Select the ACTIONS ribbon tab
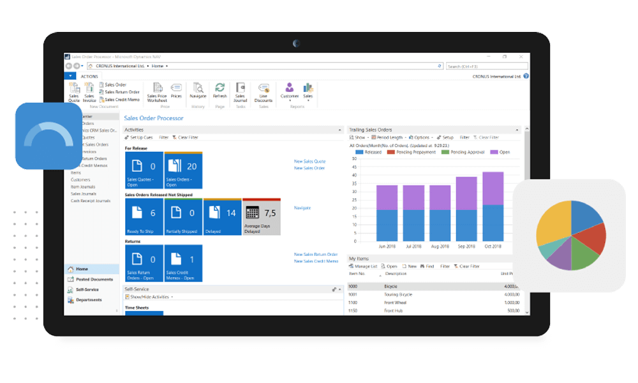The height and width of the screenshot is (383, 638). (x=89, y=77)
